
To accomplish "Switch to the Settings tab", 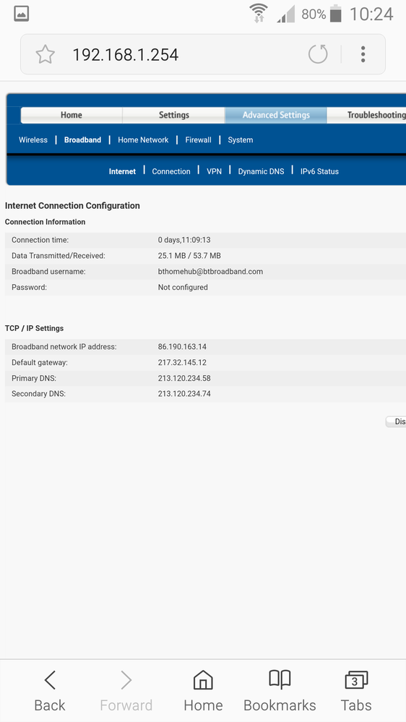I will tap(173, 115).
